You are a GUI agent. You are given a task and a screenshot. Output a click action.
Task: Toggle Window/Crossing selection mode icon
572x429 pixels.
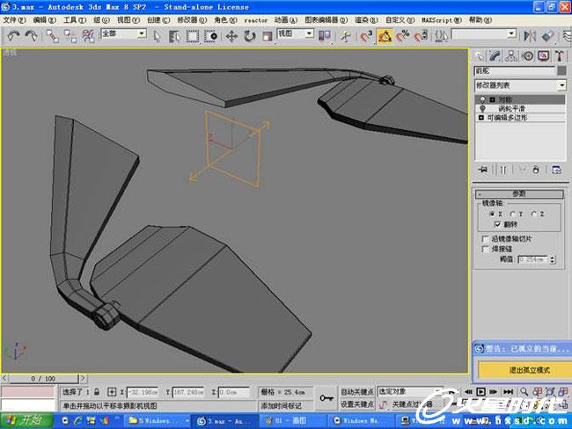(x=210, y=36)
